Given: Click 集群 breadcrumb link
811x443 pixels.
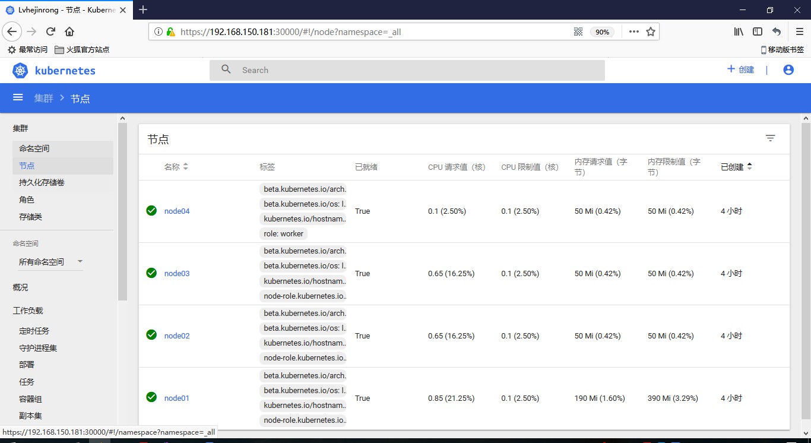Looking at the screenshot, I should click(43, 98).
